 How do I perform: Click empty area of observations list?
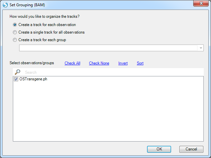pyautogui.click(x=108, y=112)
